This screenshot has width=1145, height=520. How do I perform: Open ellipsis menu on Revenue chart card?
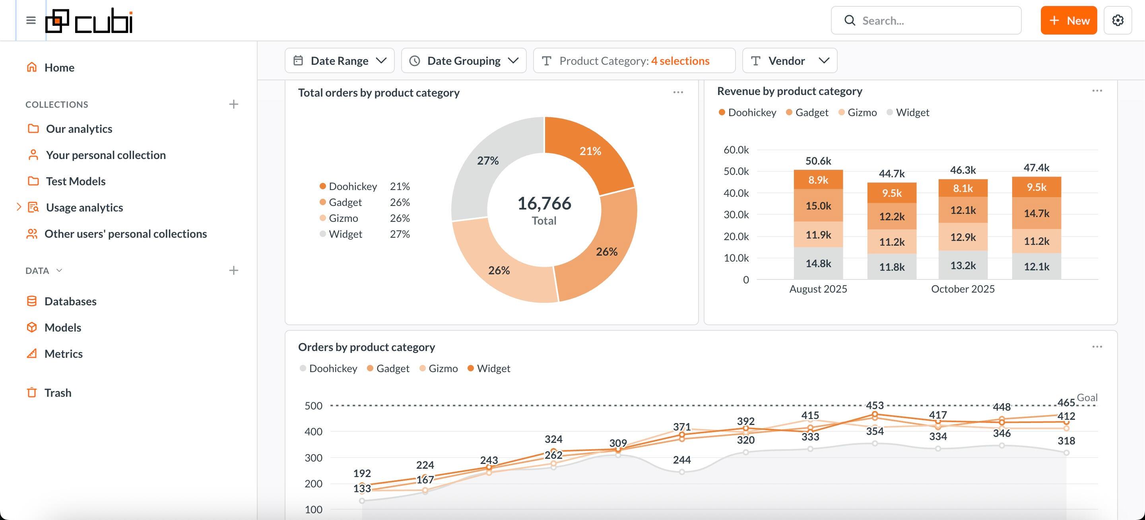coord(1096,91)
